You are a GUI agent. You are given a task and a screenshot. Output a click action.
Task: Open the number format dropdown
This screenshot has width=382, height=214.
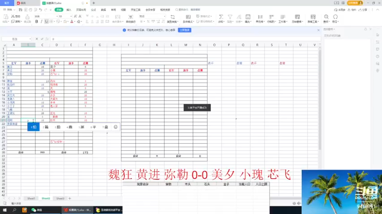(165, 16)
